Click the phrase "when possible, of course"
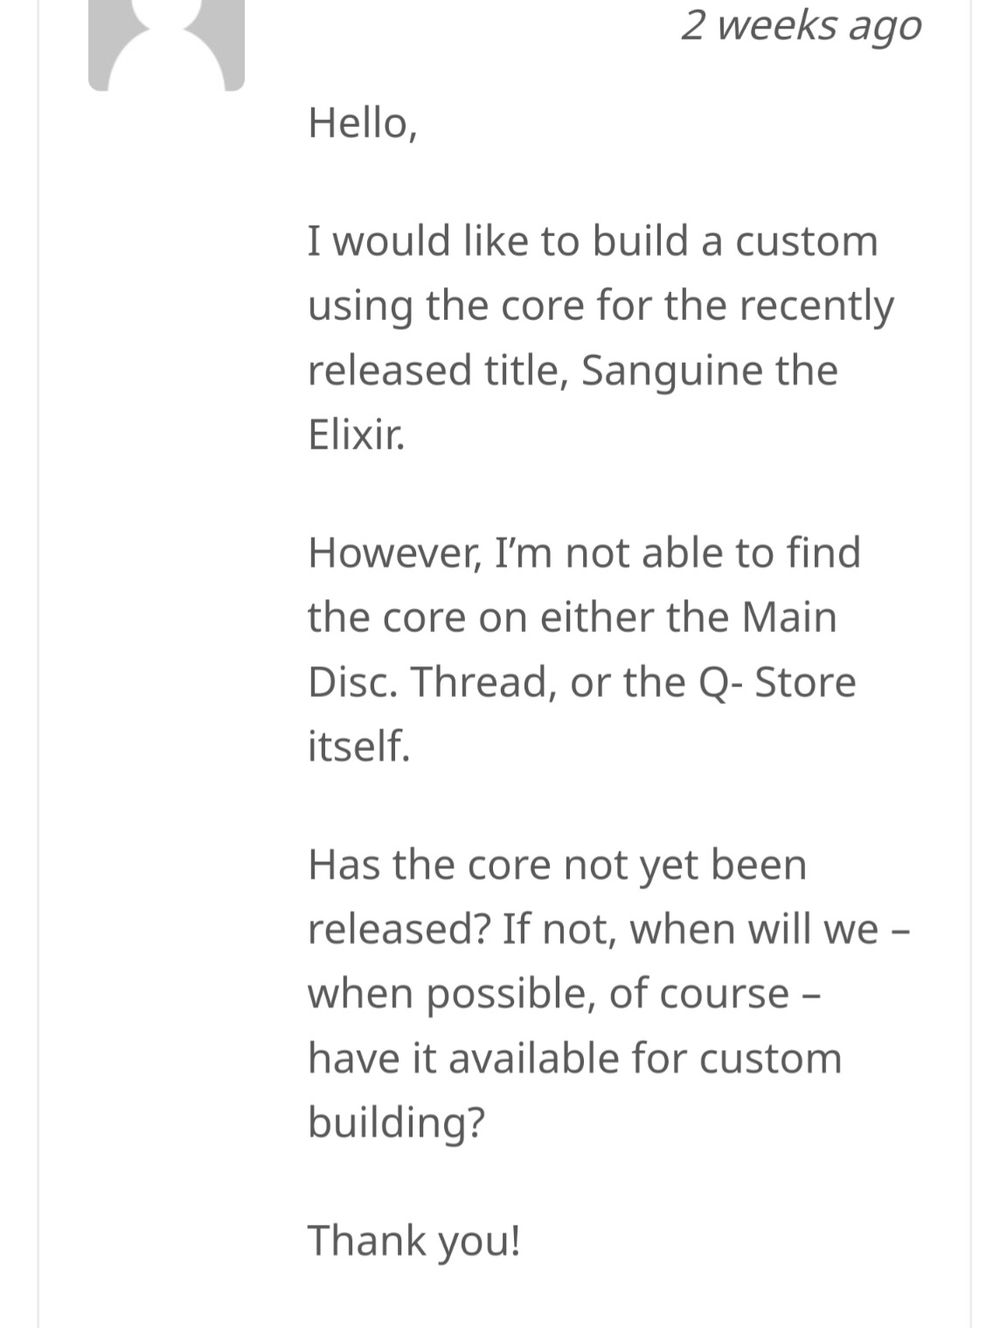This screenshot has height=1328, width=1007. pyautogui.click(x=548, y=994)
